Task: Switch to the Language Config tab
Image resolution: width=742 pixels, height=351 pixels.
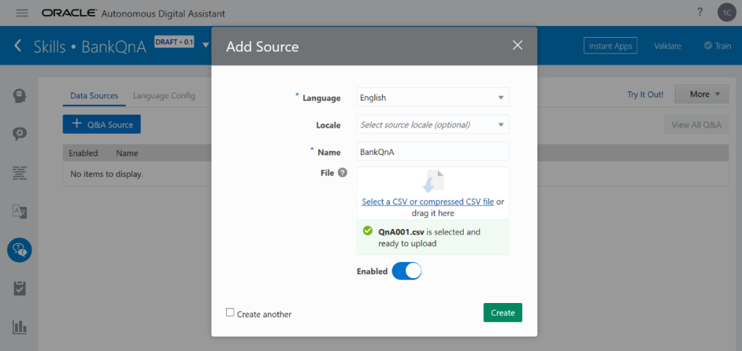Action: tap(164, 96)
